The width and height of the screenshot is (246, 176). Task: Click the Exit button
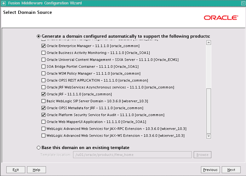(x=16, y=170)
